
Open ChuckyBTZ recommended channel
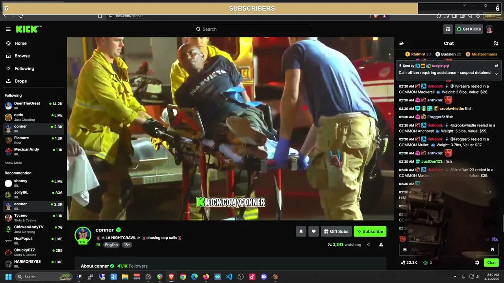pyautogui.click(x=33, y=252)
